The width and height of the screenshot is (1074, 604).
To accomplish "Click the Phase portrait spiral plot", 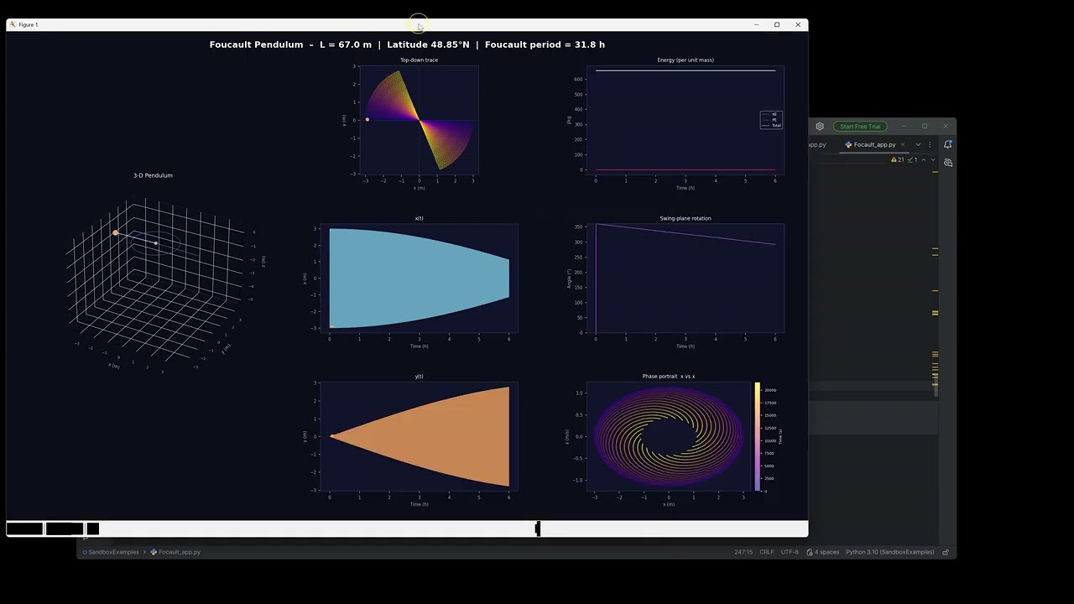I will pyautogui.click(x=669, y=436).
